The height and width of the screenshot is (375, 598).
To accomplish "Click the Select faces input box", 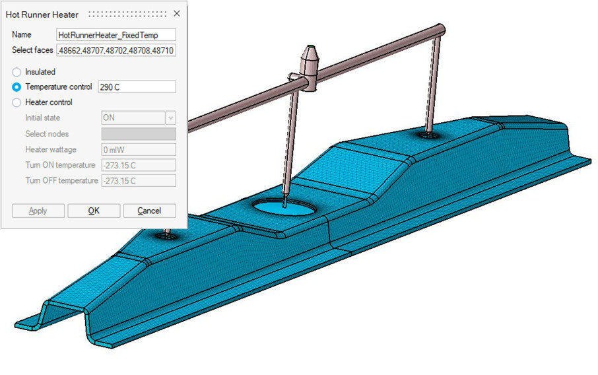I will (x=116, y=51).
